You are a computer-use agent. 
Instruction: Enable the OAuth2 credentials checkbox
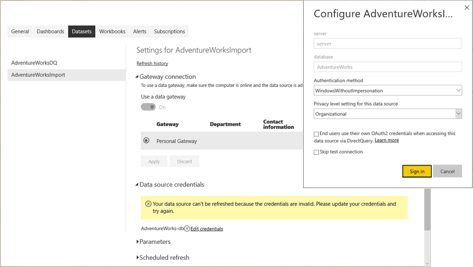(x=316, y=134)
